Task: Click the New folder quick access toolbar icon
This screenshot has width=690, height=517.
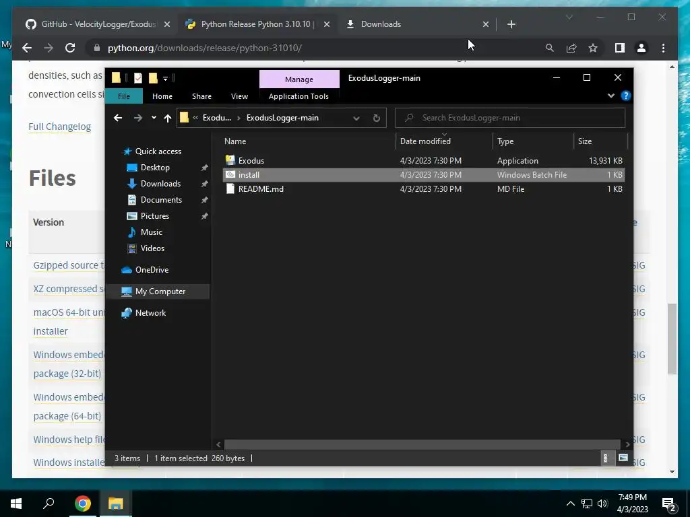Action: [x=153, y=78]
